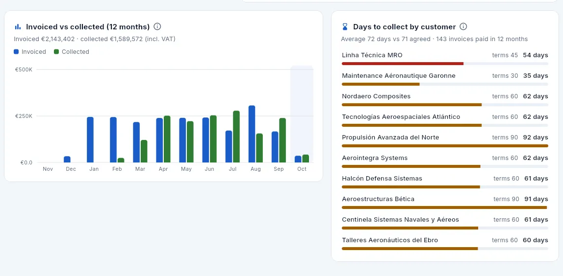Click the Maintenance Aéronautique Garonne progress bar

pyautogui.click(x=381, y=84)
